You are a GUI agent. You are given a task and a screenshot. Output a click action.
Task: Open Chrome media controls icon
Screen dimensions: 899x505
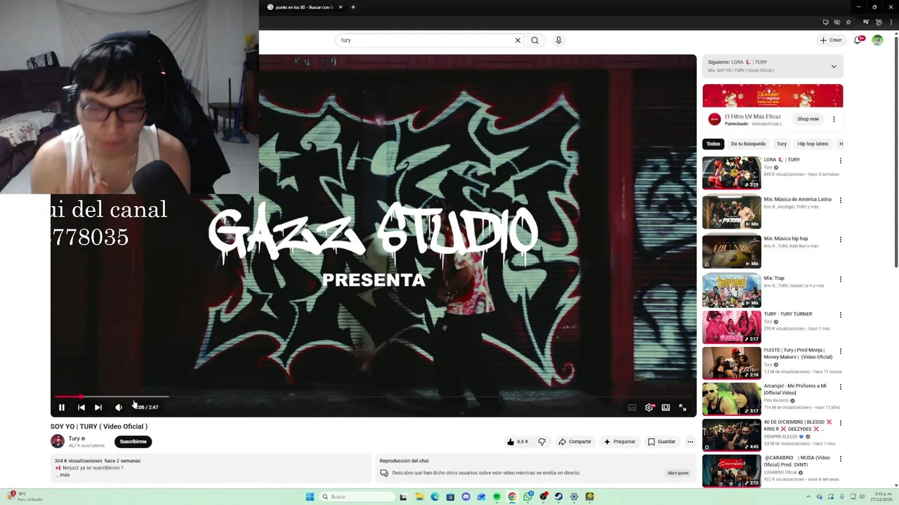click(x=865, y=22)
